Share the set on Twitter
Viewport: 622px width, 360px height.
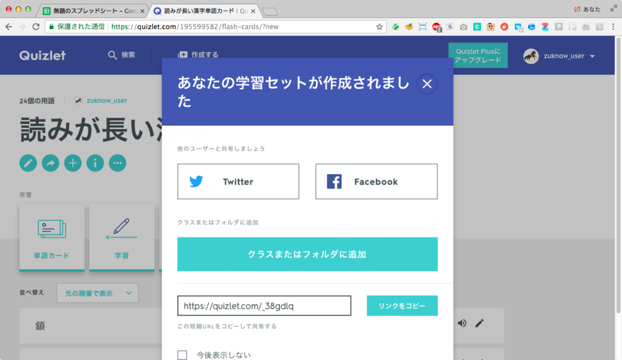pyautogui.click(x=238, y=182)
